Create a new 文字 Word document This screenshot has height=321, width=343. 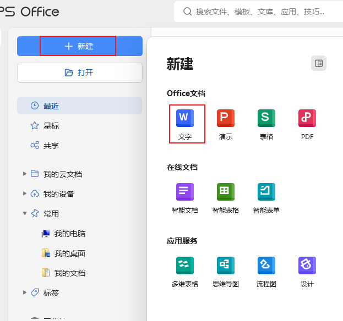(185, 124)
